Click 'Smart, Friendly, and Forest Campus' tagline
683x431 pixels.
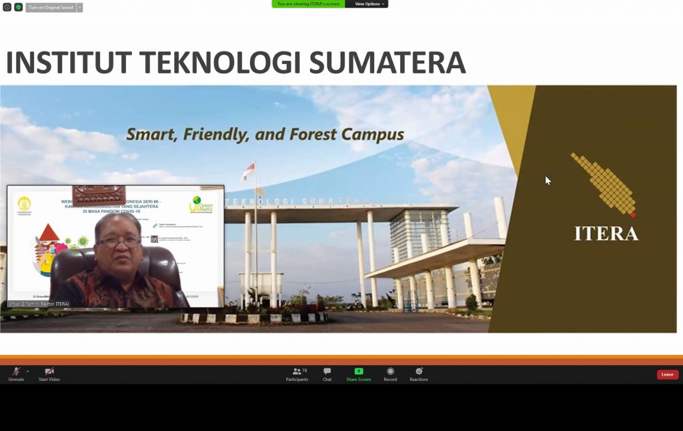pyautogui.click(x=265, y=134)
